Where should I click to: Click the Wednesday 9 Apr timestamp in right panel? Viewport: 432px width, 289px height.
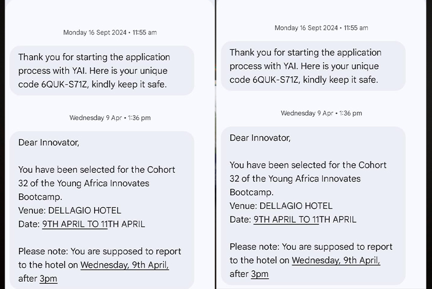pyautogui.click(x=321, y=113)
